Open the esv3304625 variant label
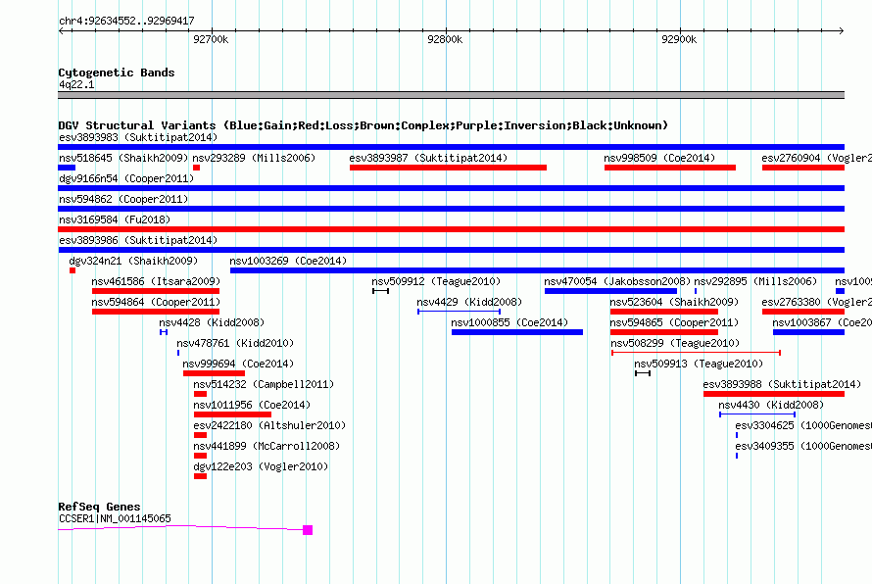Viewport: 872px width, 584px height. pos(803,425)
